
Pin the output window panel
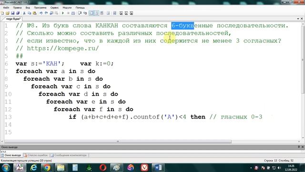299,147
